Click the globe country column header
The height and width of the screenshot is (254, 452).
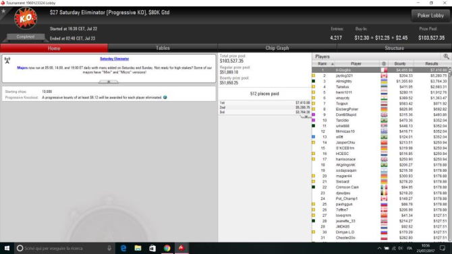[384, 63]
